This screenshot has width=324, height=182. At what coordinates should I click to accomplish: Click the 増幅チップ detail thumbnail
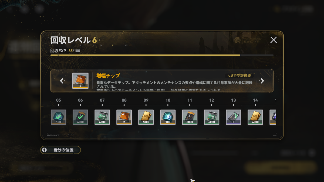point(80,81)
